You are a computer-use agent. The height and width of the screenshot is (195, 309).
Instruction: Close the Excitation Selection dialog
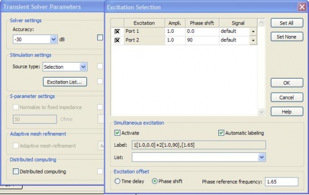(302, 7)
